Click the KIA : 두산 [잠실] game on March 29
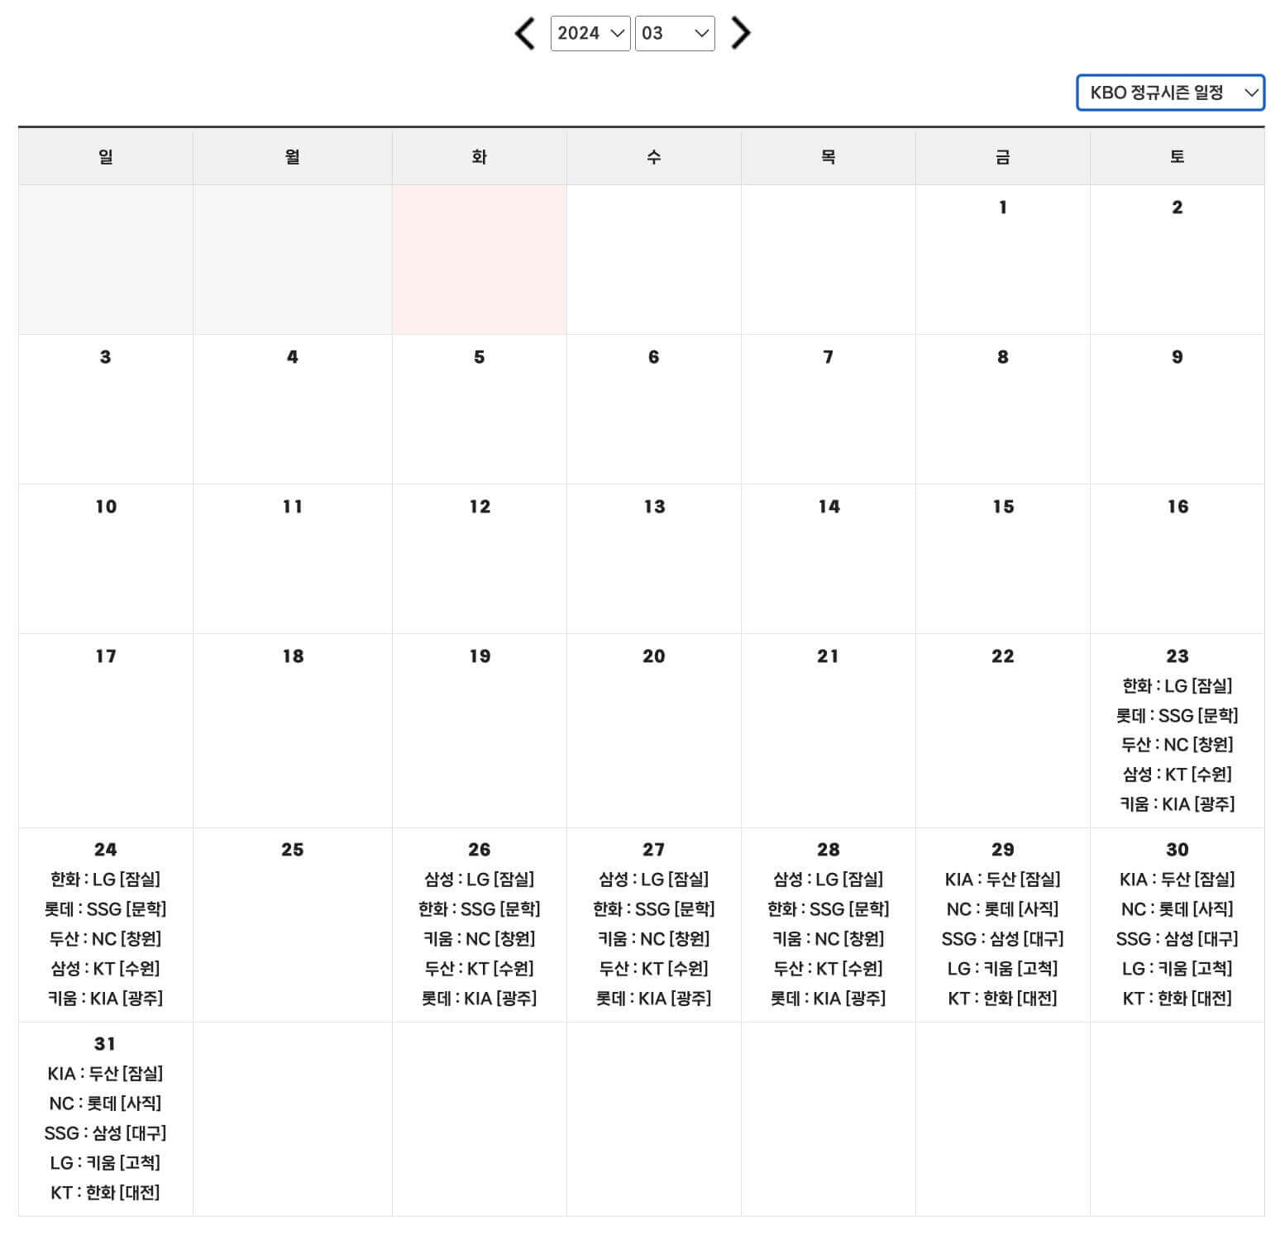 coord(1002,879)
